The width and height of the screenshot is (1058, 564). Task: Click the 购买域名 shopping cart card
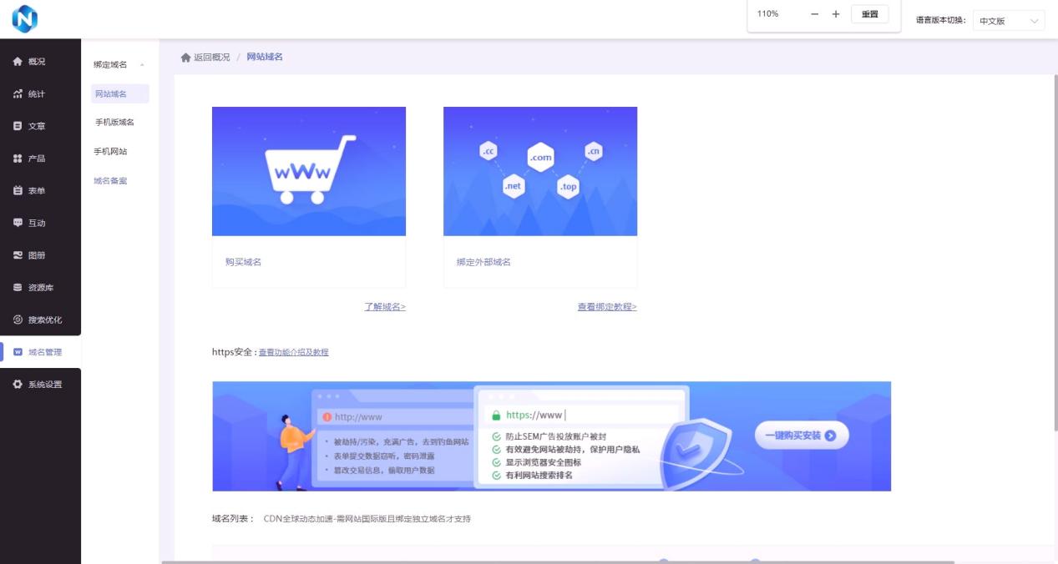point(308,196)
